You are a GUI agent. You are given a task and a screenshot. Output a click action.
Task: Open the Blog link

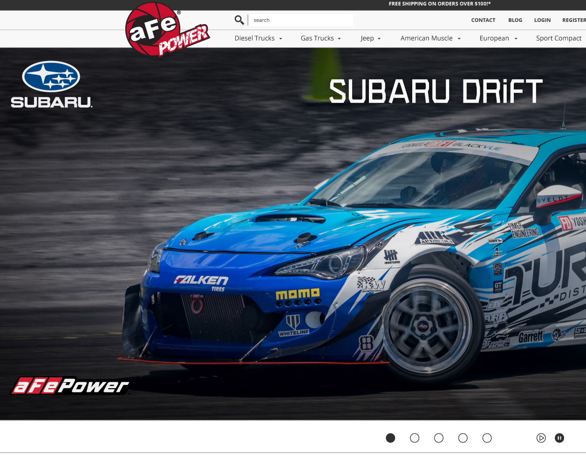515,20
